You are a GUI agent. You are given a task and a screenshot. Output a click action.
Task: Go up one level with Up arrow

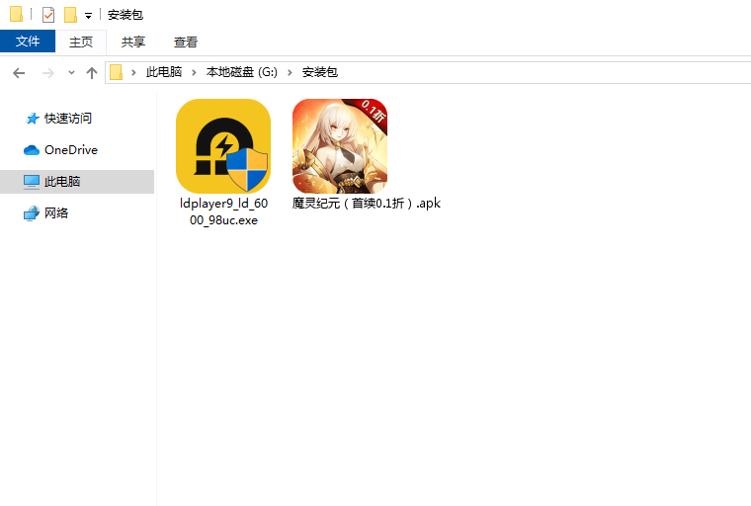92,72
